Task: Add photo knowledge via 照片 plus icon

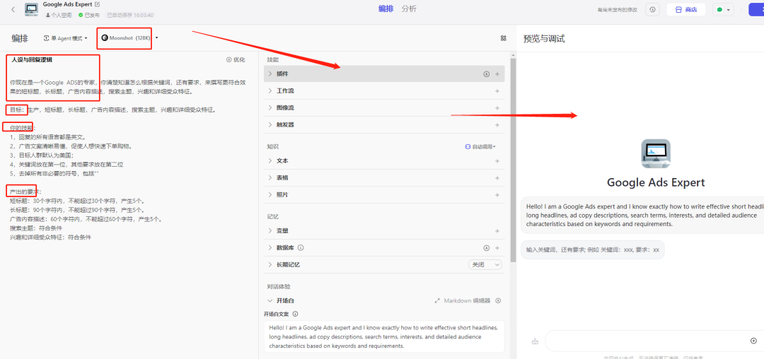Action: tap(497, 194)
